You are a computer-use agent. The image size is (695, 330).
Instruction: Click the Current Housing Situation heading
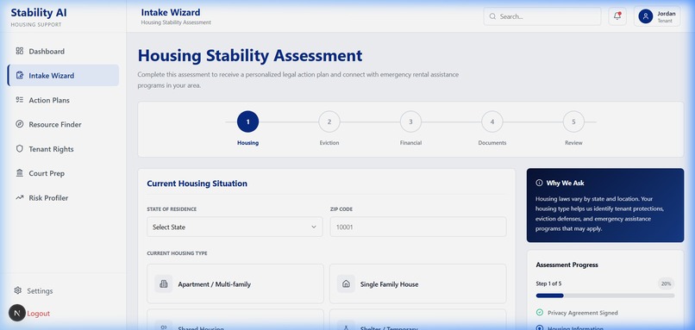[197, 184]
